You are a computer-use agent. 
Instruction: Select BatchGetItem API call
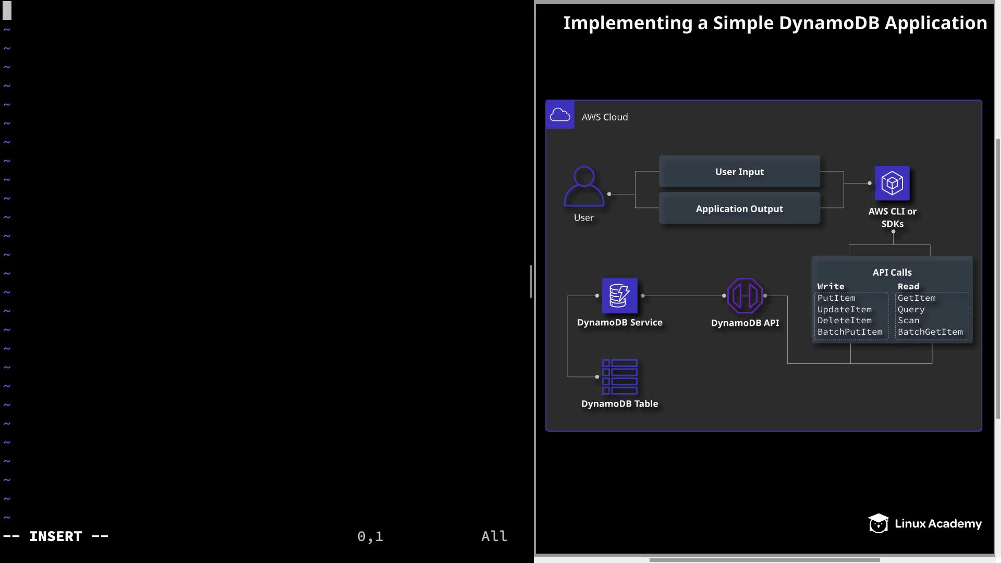point(930,332)
